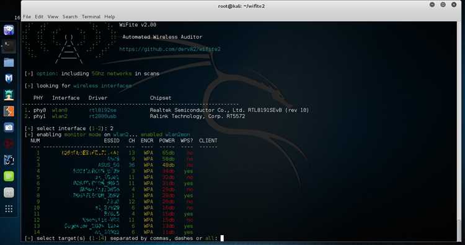This screenshot has width=465, height=245.
Task: Open the View menu
Action: [53, 17]
